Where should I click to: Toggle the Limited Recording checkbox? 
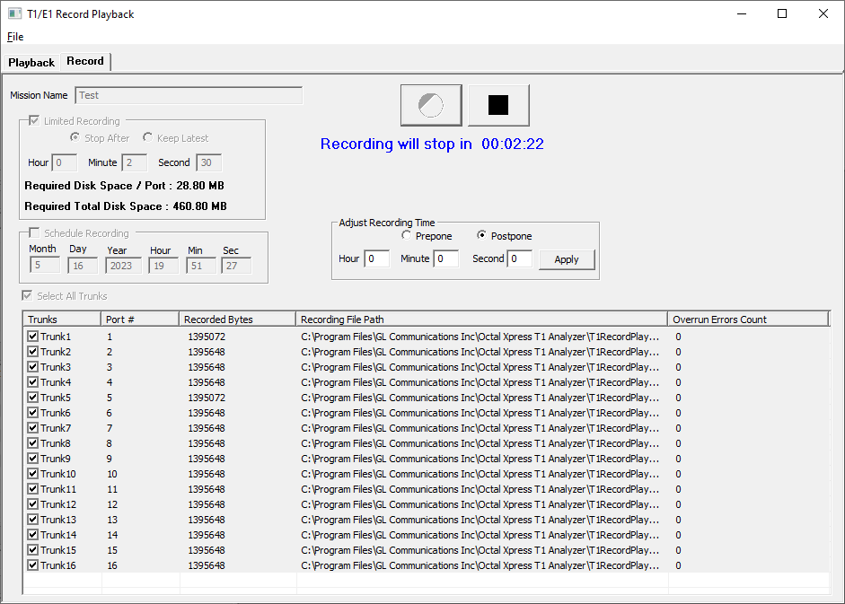point(34,120)
